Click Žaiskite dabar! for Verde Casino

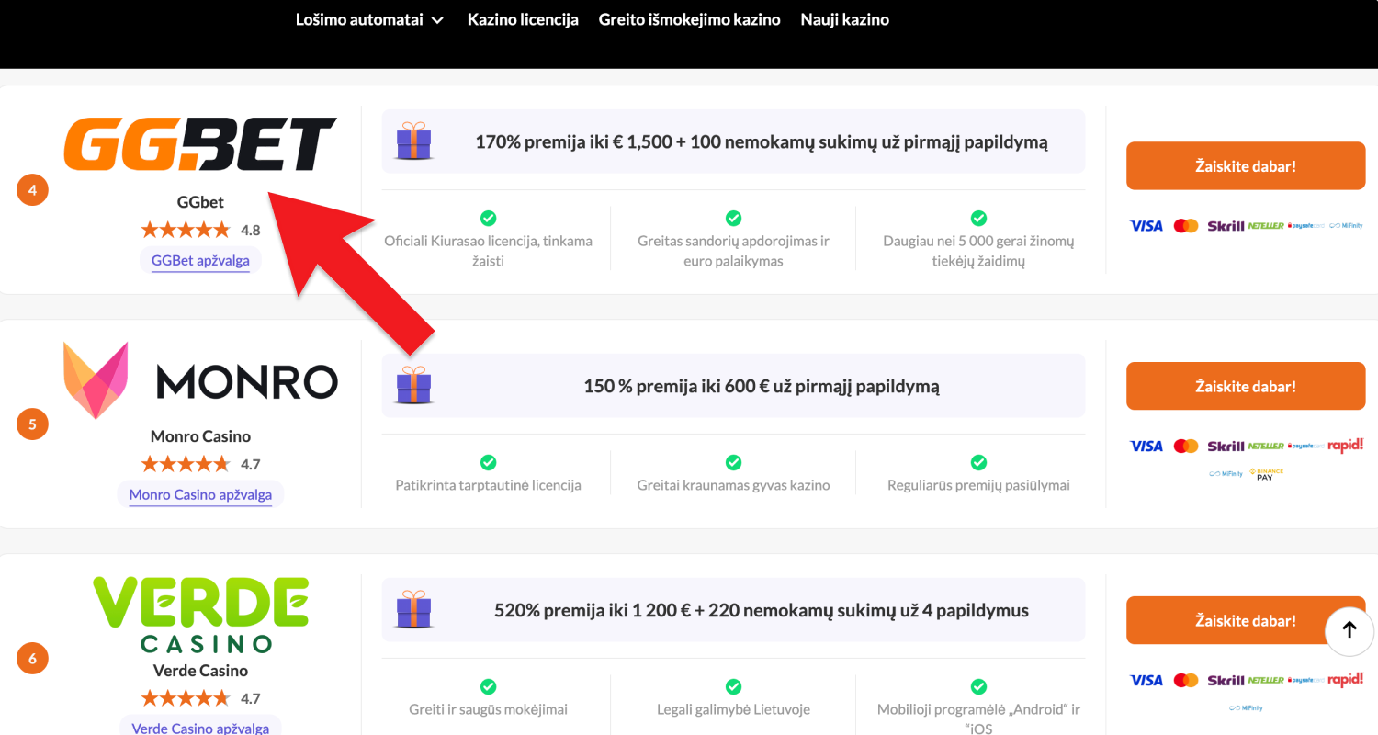pyautogui.click(x=1246, y=620)
